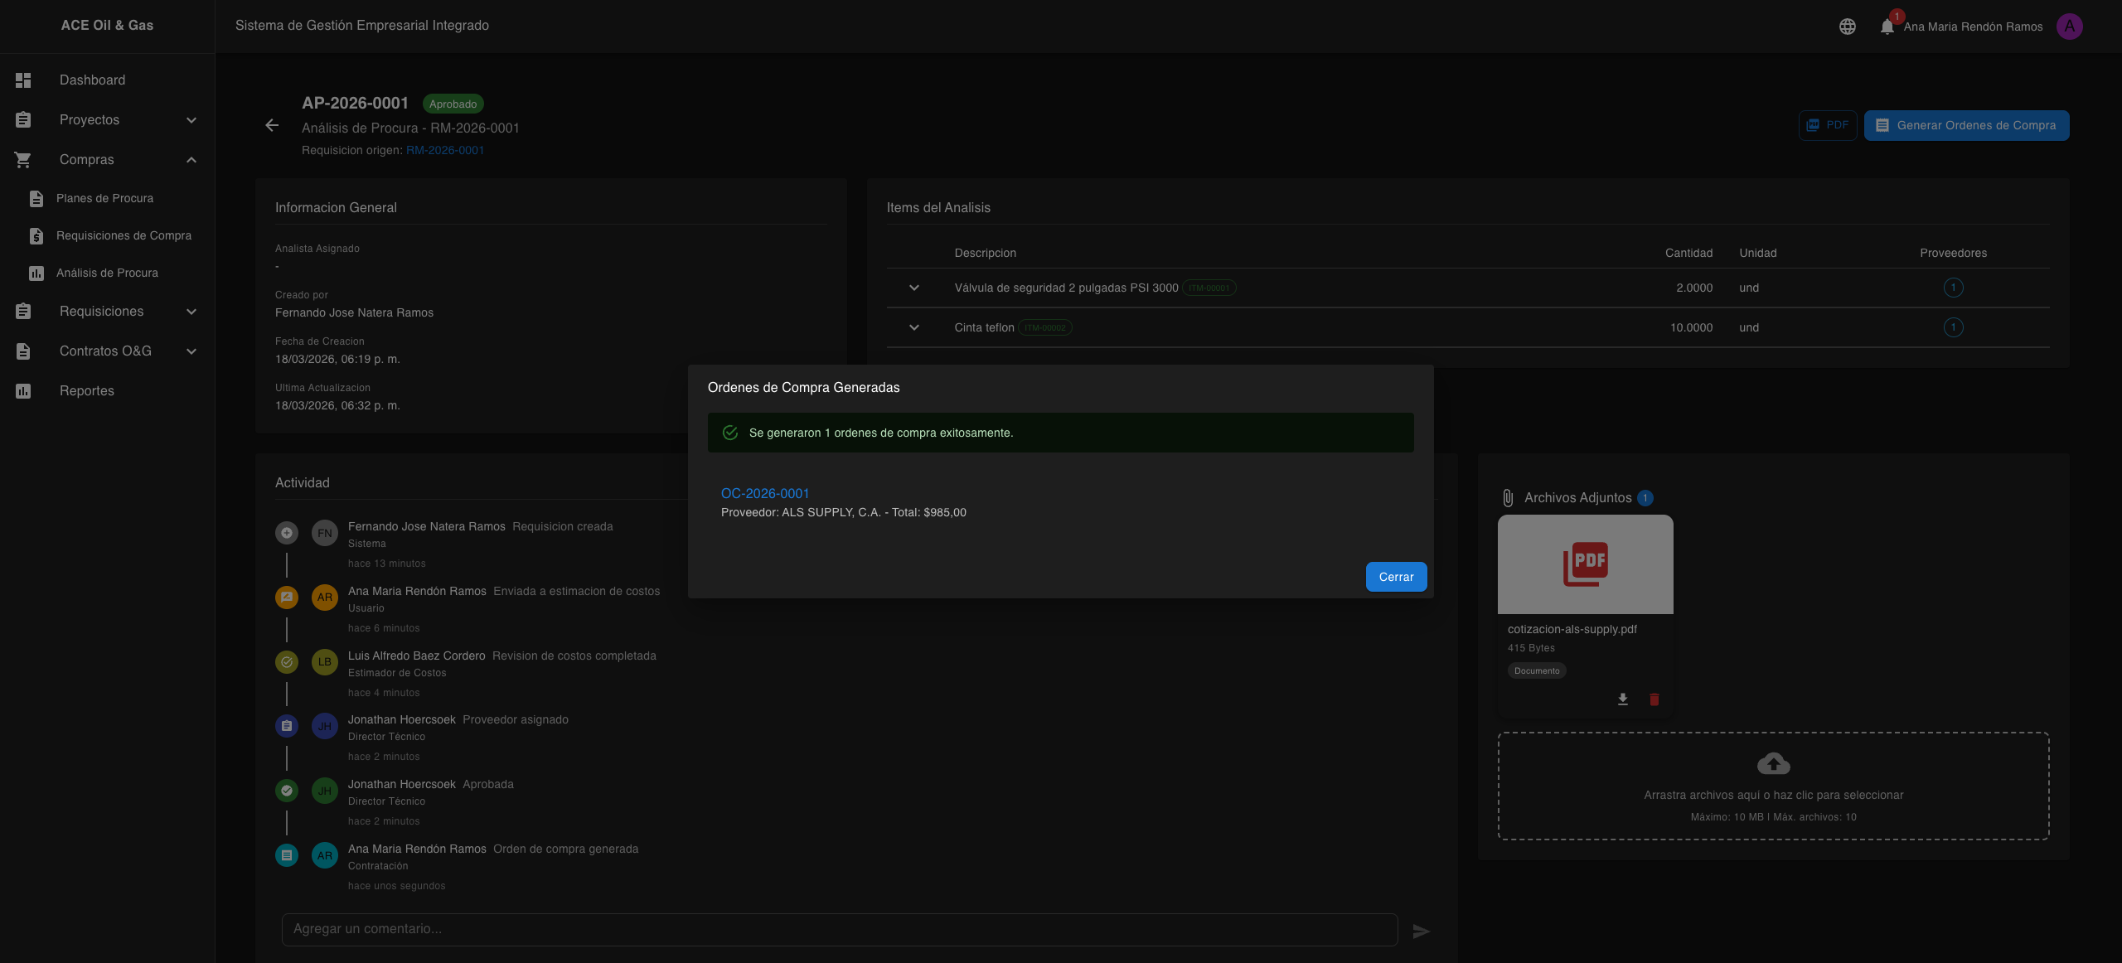Click the language globe icon

click(x=1847, y=27)
